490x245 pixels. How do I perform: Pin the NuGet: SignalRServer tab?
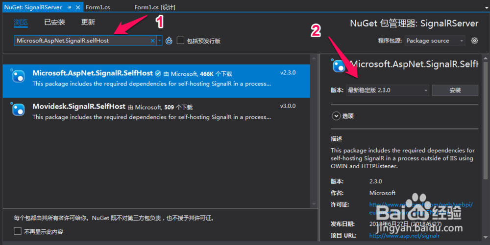coord(69,7)
